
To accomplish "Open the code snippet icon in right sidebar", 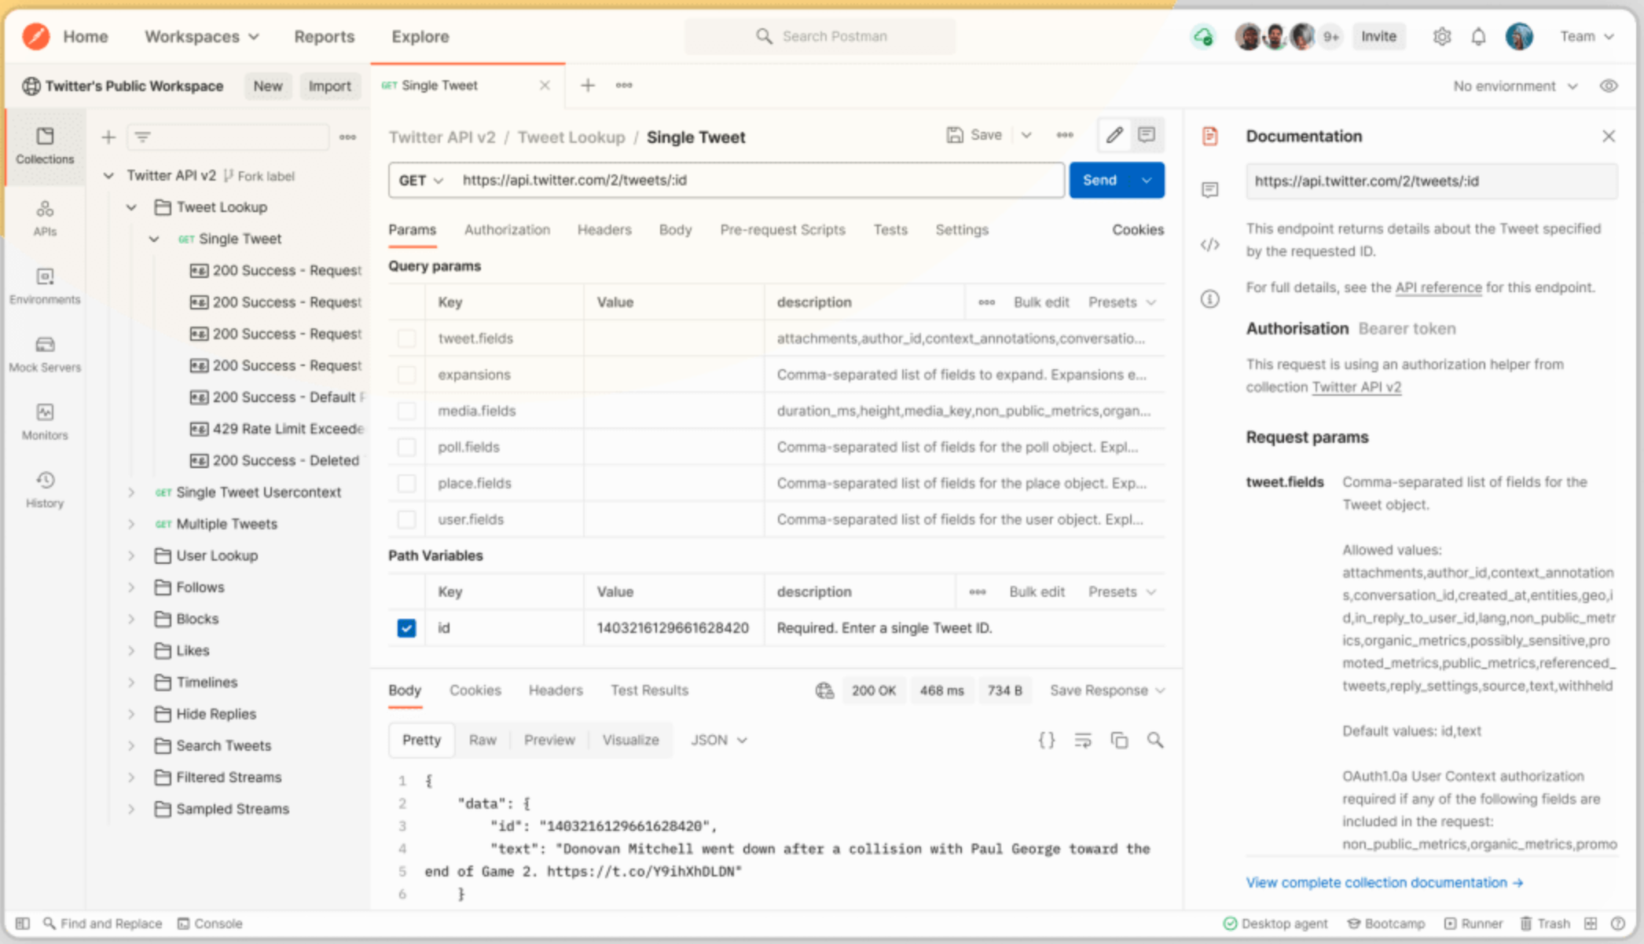I will pyautogui.click(x=1209, y=244).
